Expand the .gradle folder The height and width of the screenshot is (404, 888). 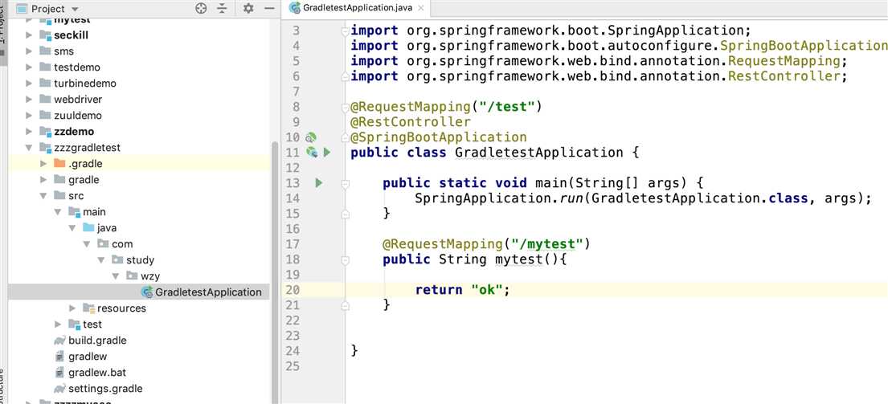click(x=43, y=164)
